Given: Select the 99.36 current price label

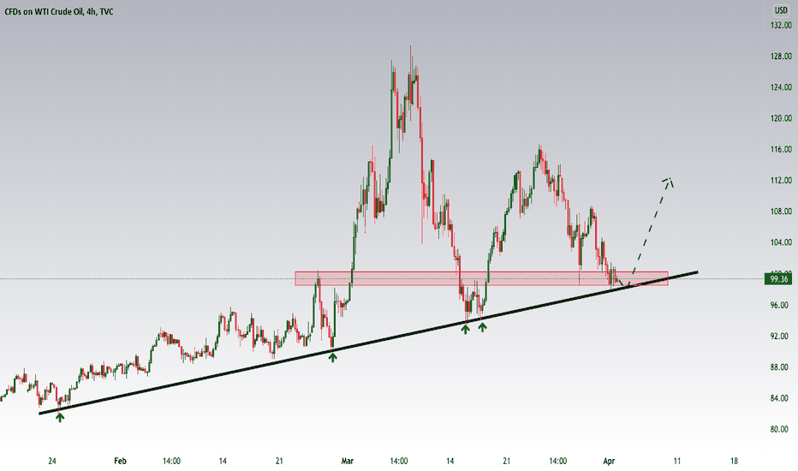Looking at the screenshot, I should [778, 279].
